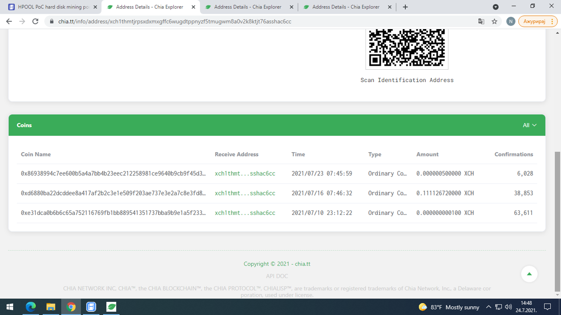
Task: Expand the All coins filter dropdown
Action: pyautogui.click(x=530, y=125)
